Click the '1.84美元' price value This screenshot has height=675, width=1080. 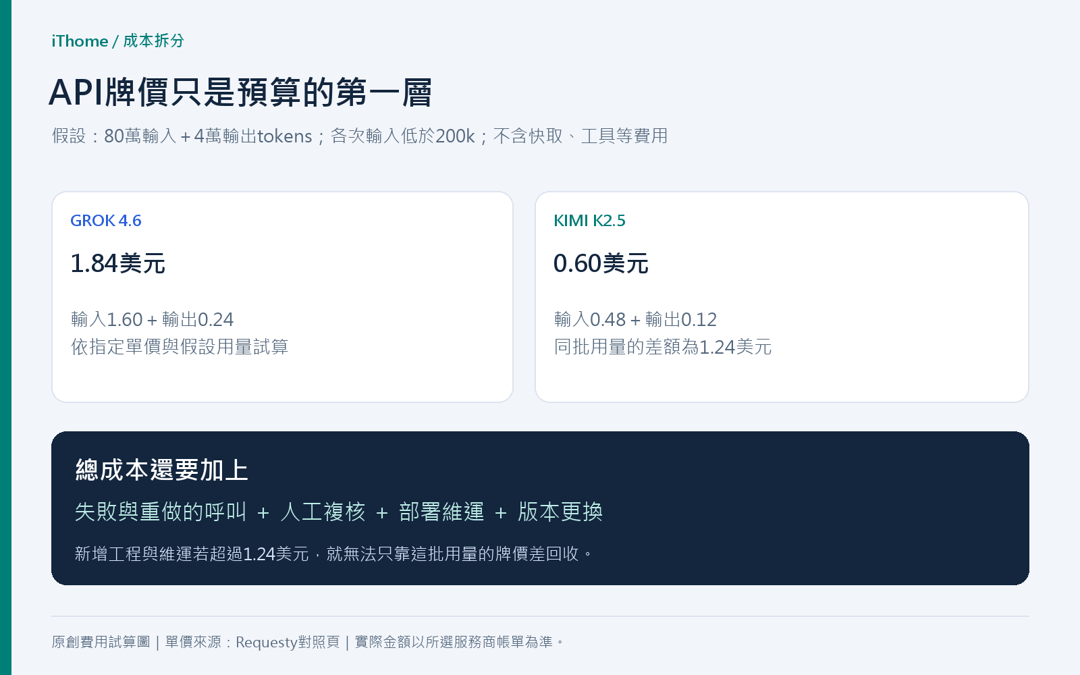point(118,263)
